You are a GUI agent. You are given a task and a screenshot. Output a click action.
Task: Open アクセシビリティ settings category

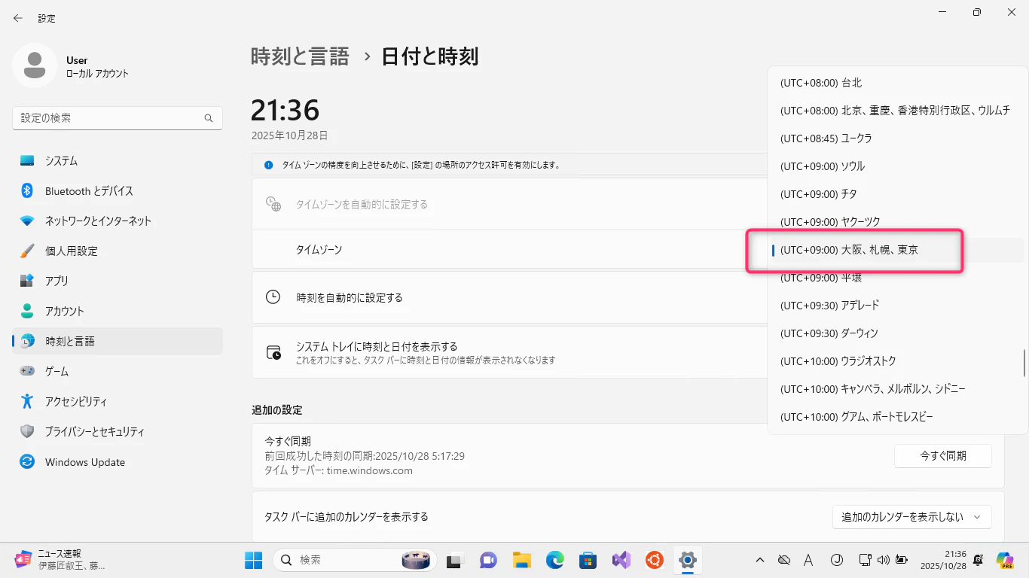click(118, 401)
